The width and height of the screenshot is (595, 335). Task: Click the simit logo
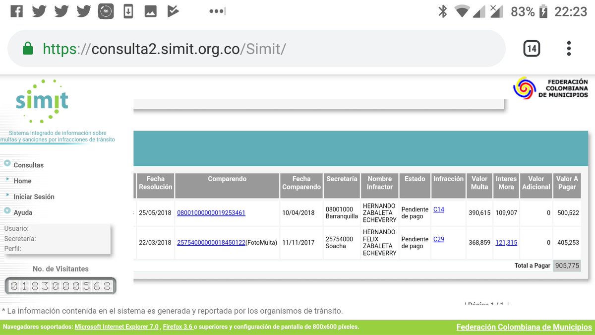click(42, 102)
